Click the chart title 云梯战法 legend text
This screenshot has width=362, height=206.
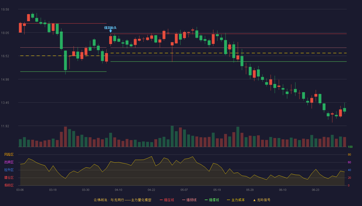[100, 200]
